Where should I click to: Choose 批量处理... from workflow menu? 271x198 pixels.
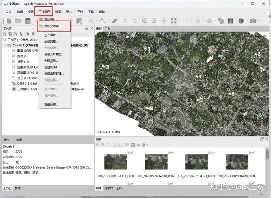(54, 105)
